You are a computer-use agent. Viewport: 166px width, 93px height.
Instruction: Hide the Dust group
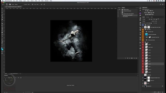[143, 42]
